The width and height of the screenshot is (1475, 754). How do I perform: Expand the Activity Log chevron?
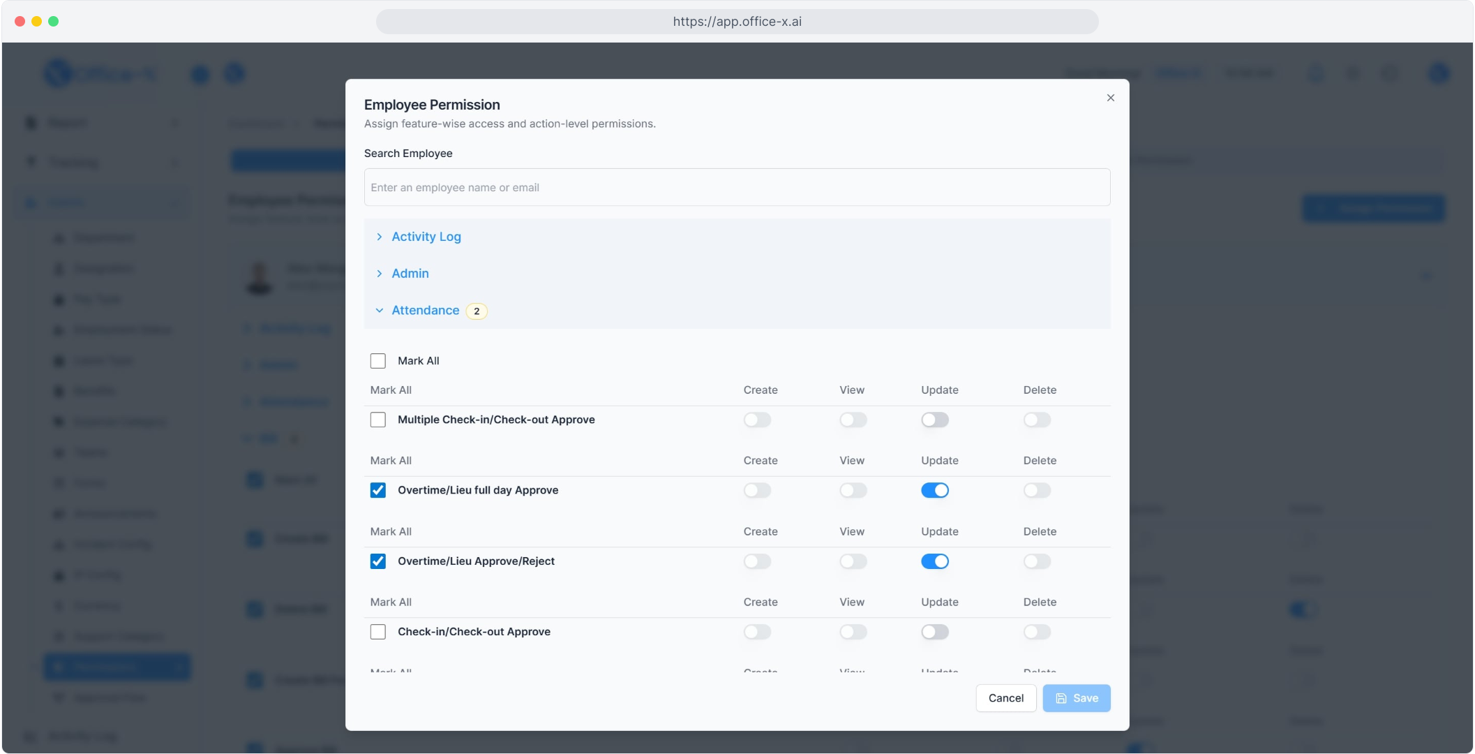tap(379, 237)
